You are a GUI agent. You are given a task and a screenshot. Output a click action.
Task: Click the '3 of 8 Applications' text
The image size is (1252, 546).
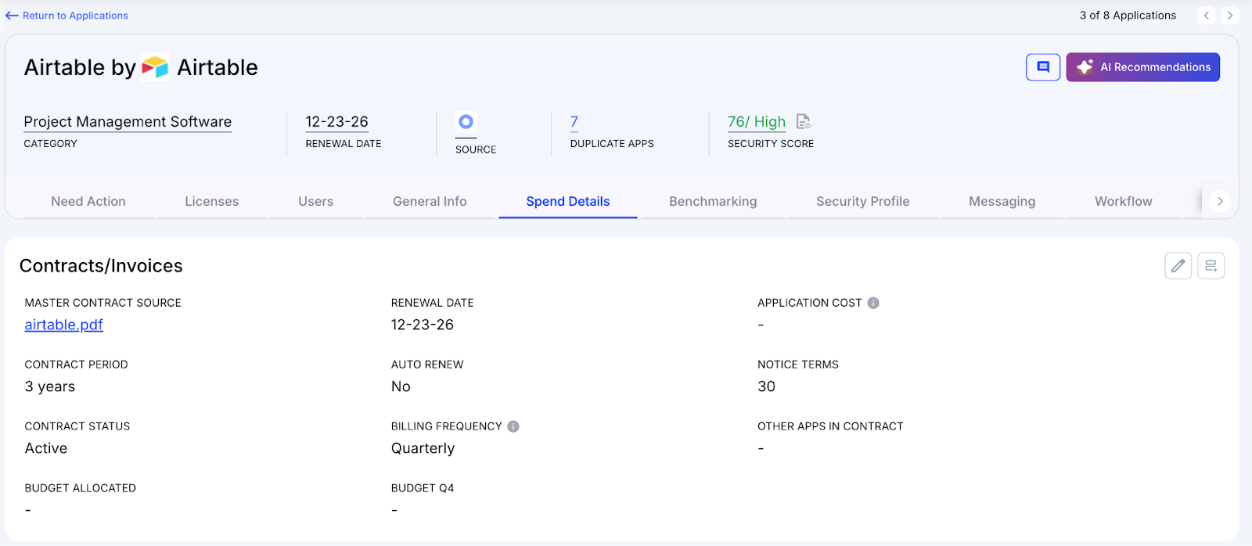[1128, 15]
